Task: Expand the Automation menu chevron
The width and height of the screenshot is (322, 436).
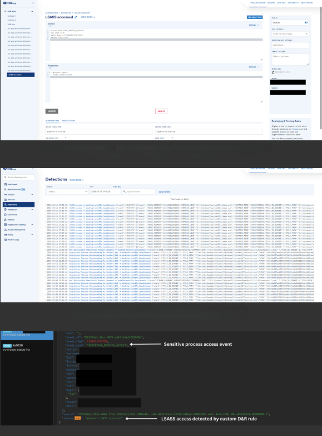Action: (x=32, y=209)
